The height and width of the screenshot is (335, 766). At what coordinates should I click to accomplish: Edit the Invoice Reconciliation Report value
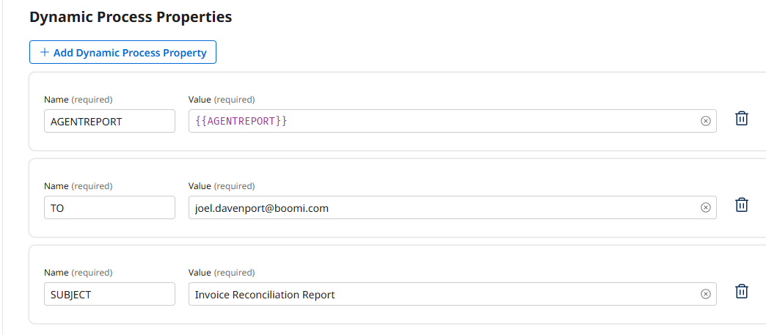[x=440, y=294]
